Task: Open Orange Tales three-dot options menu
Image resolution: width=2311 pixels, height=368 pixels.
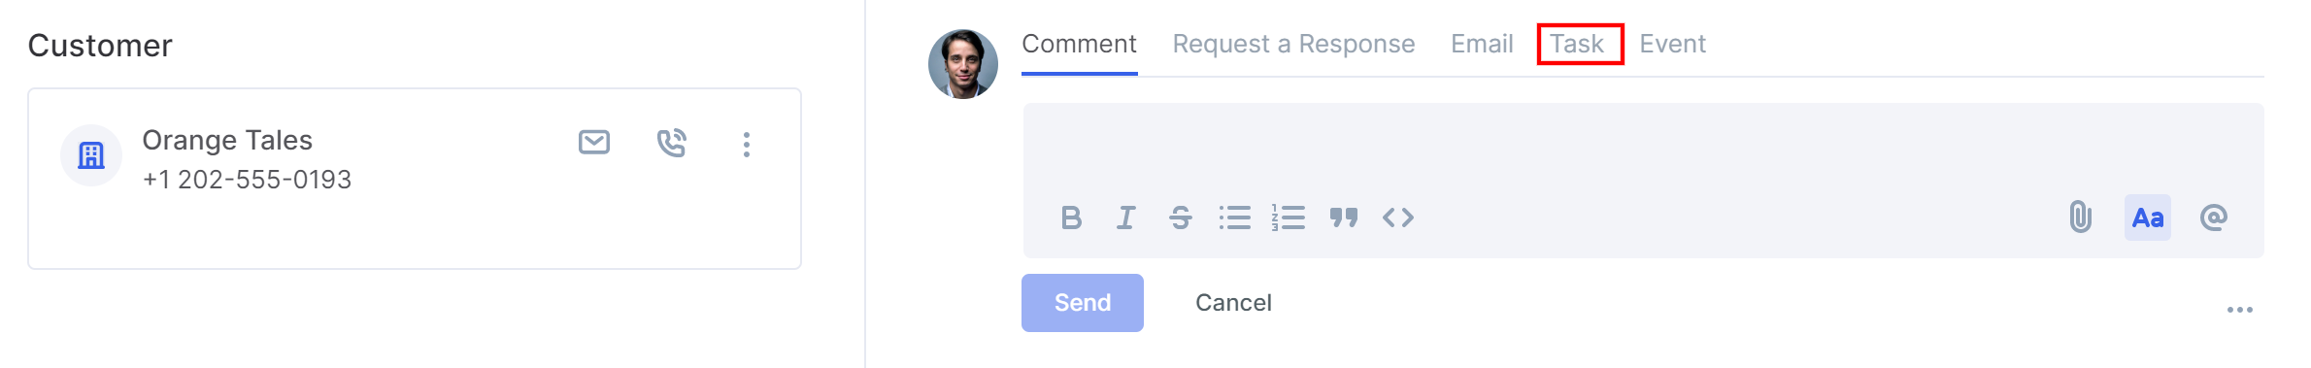Action: coord(746,145)
